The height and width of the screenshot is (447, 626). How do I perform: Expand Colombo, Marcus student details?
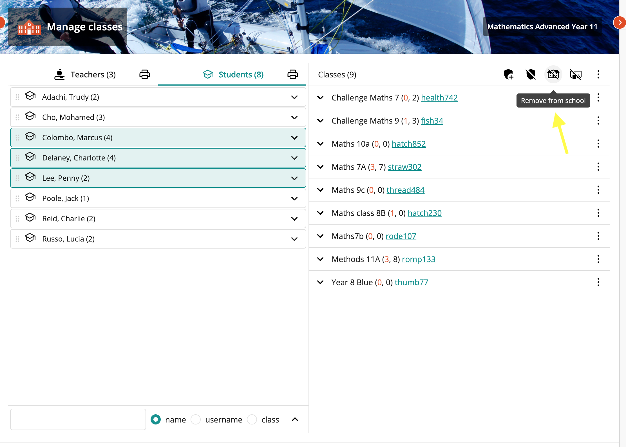[x=294, y=138]
